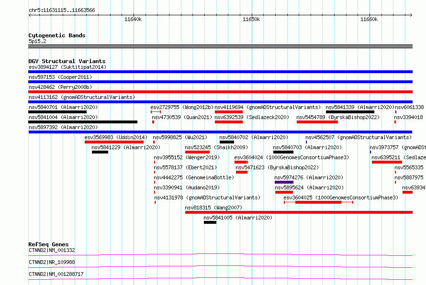Open esv3604025 1000GenomesConsortiumPhase3 label
Viewport: 426px width, 285px height.
click(341, 197)
